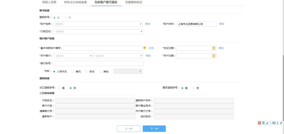Image resolution: width=284 pixels, height=134 pixels.
Task: Click the moon icon in IME toolbar
Action: [267, 123]
